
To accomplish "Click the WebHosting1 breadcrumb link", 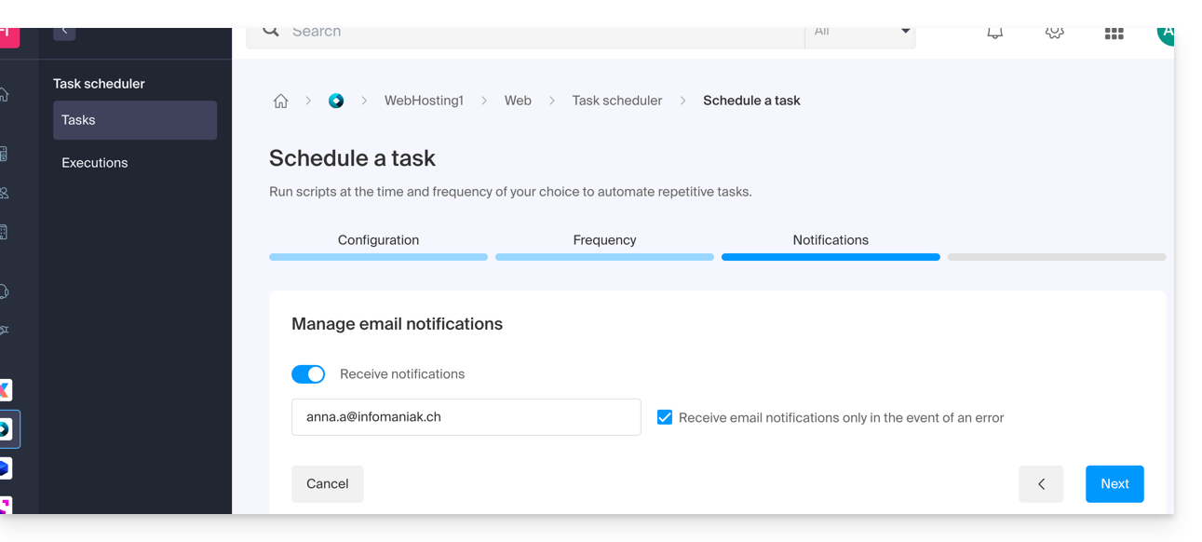I will click(x=424, y=101).
